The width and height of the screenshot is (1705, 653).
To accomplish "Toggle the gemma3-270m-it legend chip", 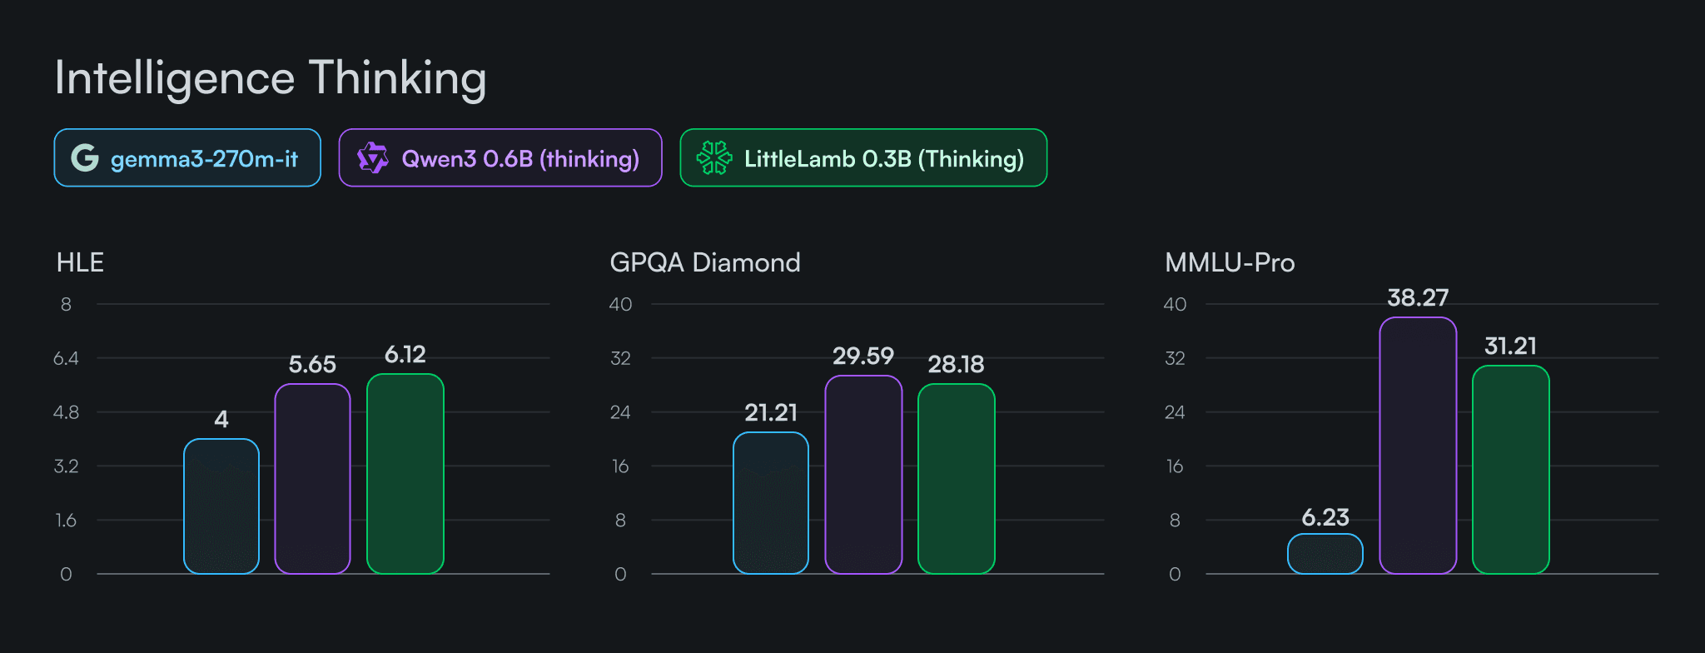I will pos(187,157).
